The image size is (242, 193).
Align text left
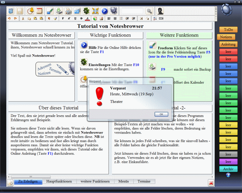coord(109,18)
